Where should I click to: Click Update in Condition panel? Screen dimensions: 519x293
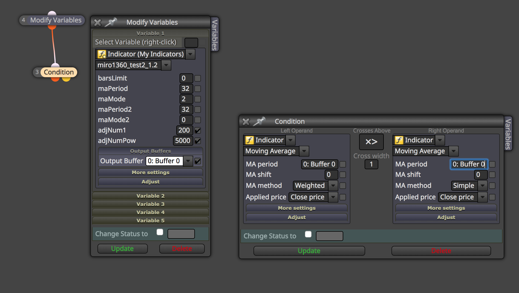[x=309, y=251]
